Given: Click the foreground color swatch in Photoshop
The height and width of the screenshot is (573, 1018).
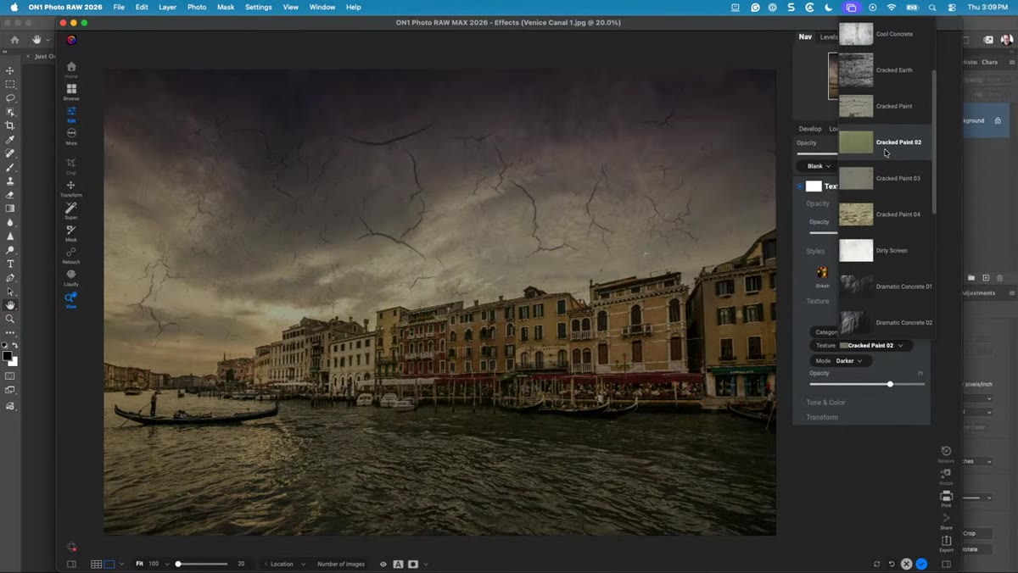Looking at the screenshot, I should pos(8,356).
